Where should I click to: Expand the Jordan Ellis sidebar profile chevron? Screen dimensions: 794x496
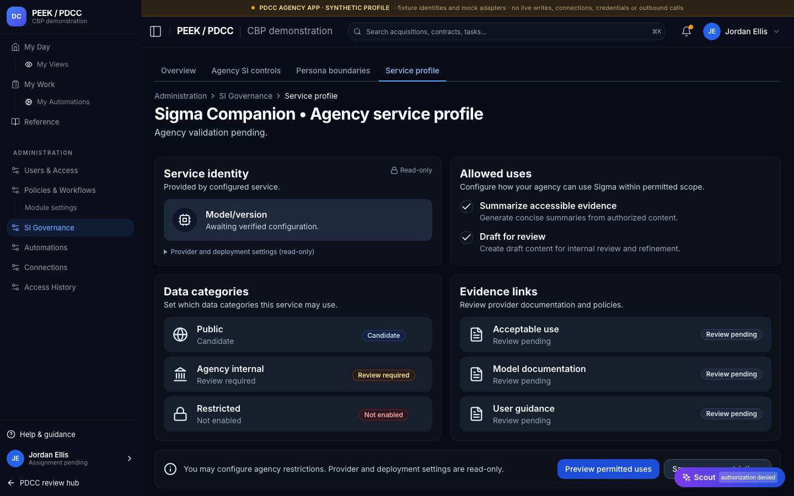(x=130, y=459)
